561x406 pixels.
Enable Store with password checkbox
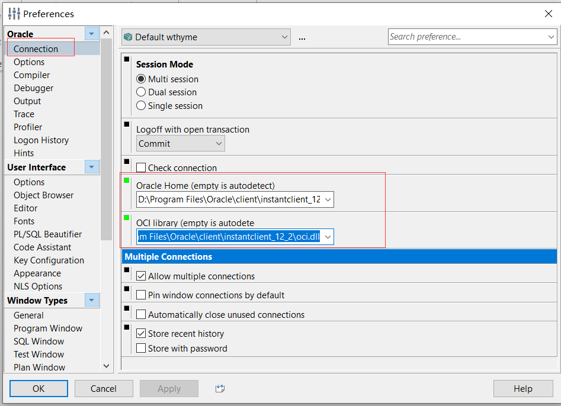(x=141, y=348)
